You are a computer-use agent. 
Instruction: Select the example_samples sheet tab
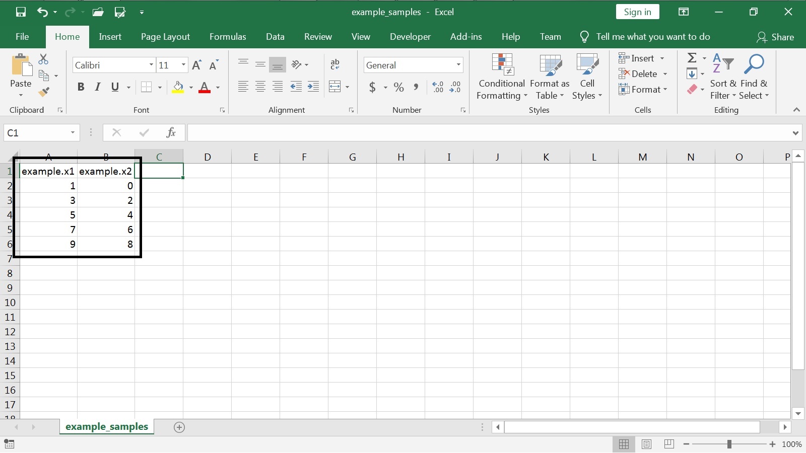point(106,426)
